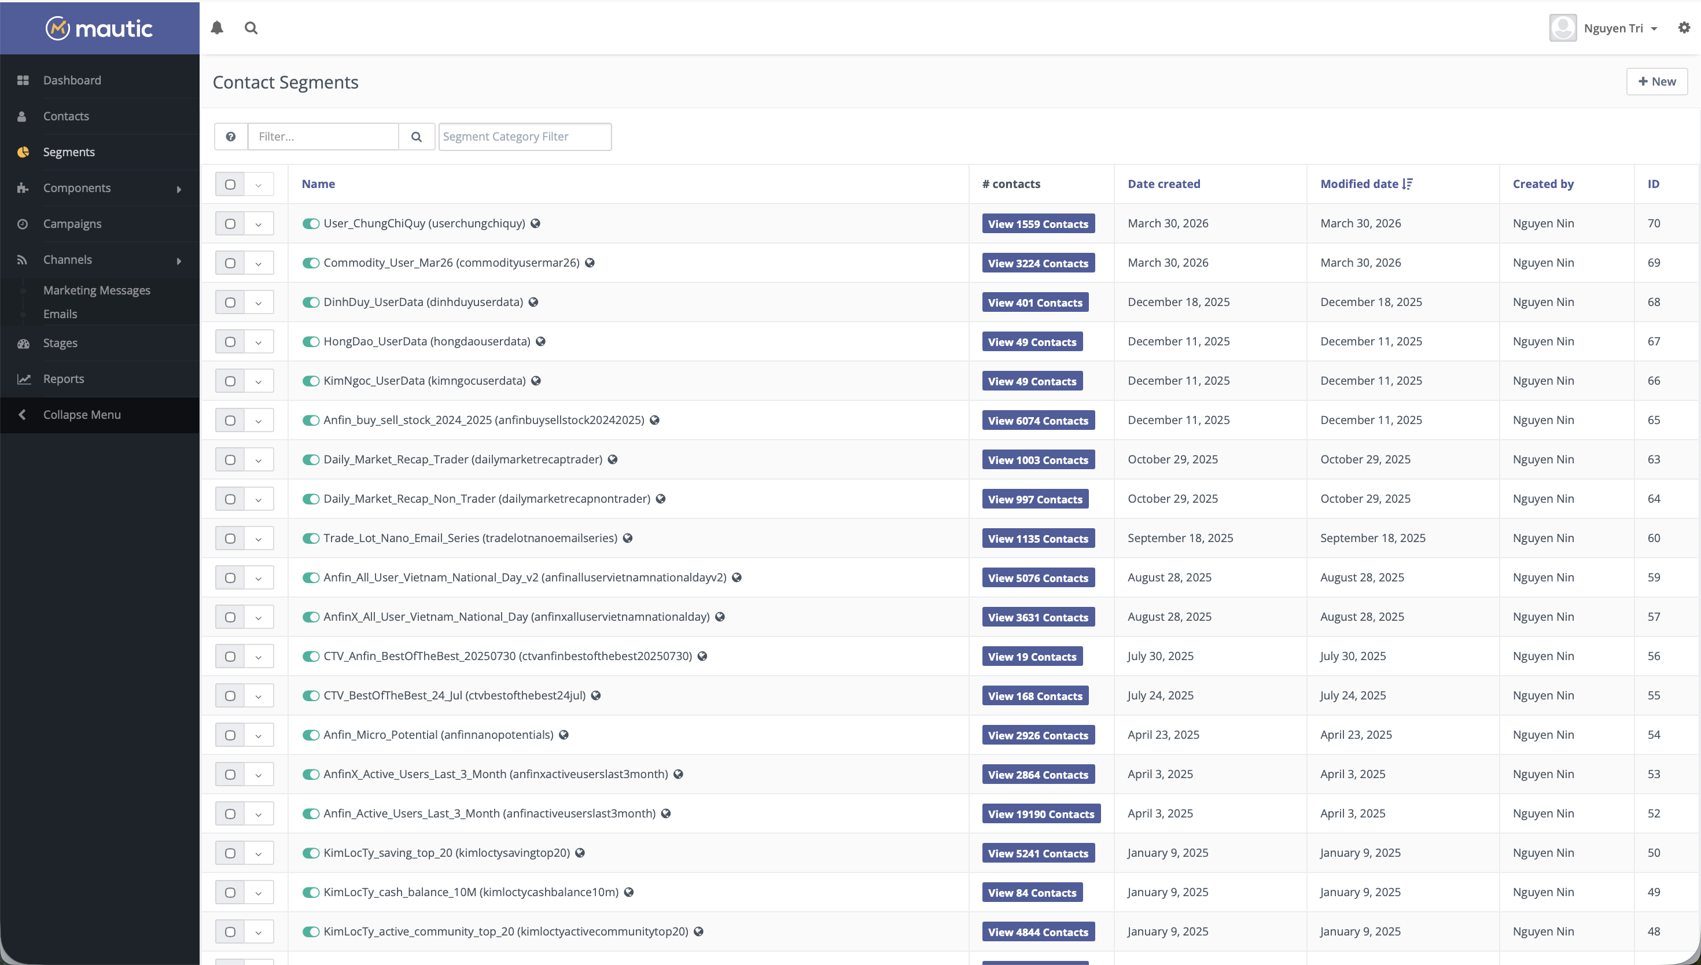Click the global search magnifier icon
Viewport: 1701px width, 965px height.
tap(251, 28)
